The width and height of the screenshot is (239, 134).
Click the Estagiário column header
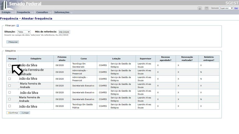click(36, 59)
